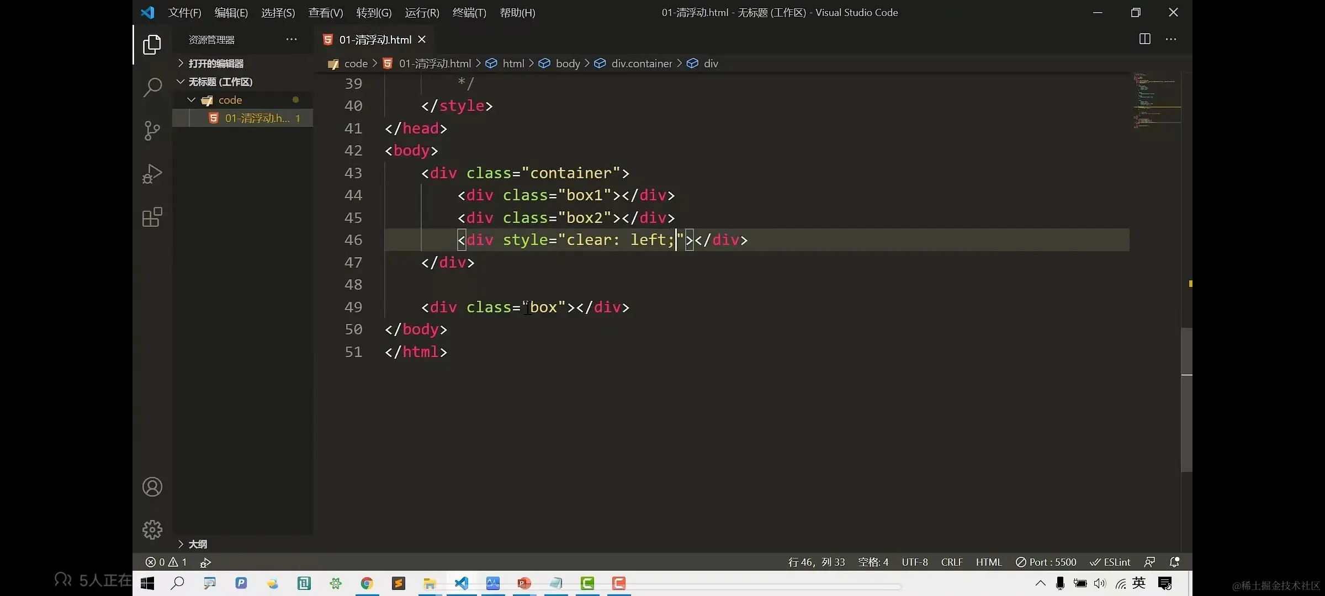Expand the 打开的编辑器 section
The width and height of the screenshot is (1325, 596).
tap(216, 63)
